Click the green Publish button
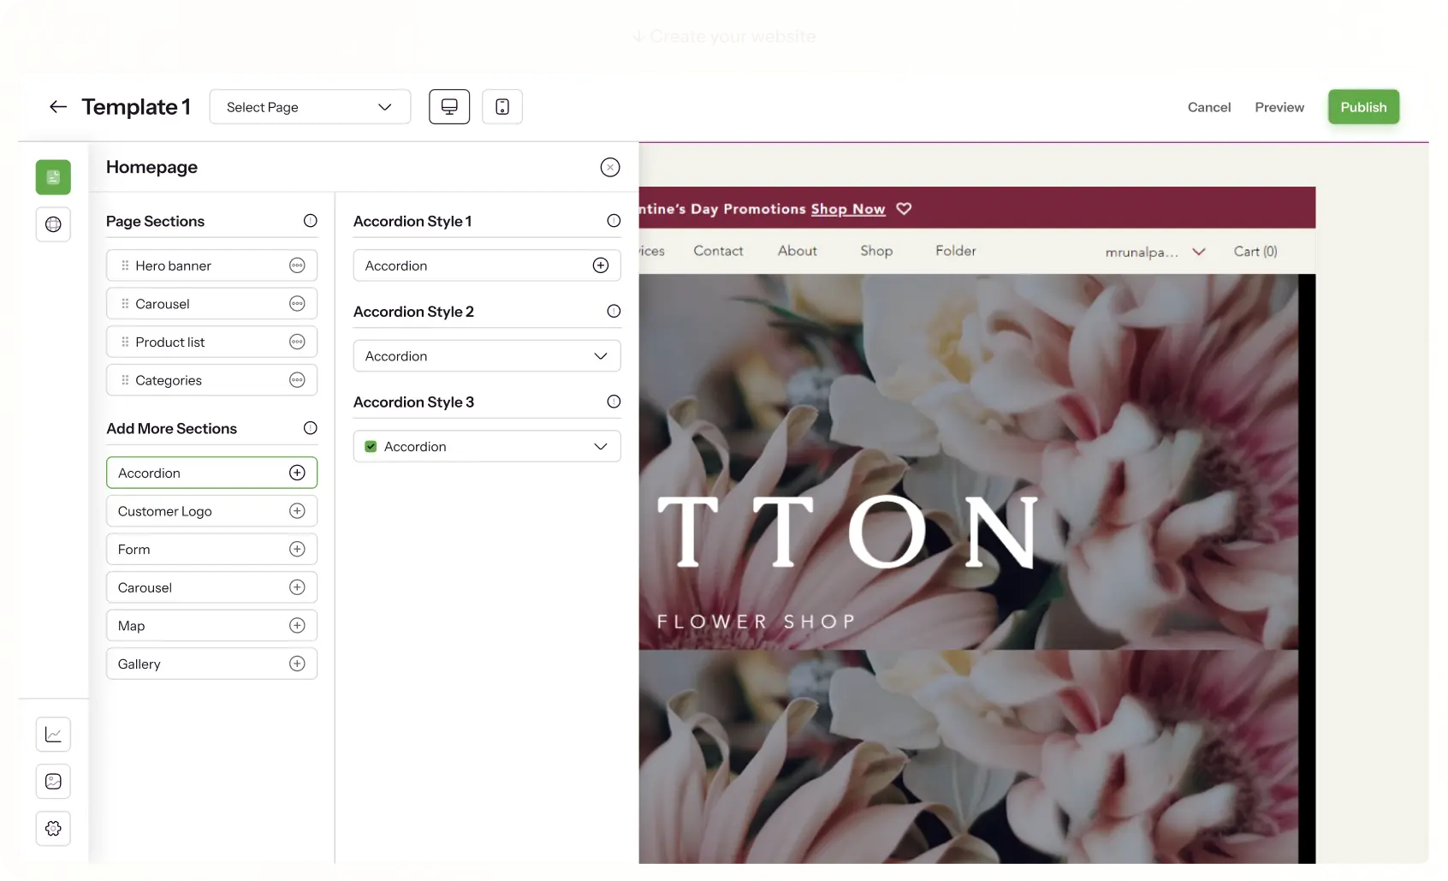This screenshot has width=1448, height=881. (x=1363, y=107)
